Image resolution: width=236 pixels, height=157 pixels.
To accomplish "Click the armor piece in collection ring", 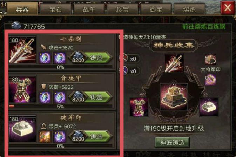I will point(139,107).
